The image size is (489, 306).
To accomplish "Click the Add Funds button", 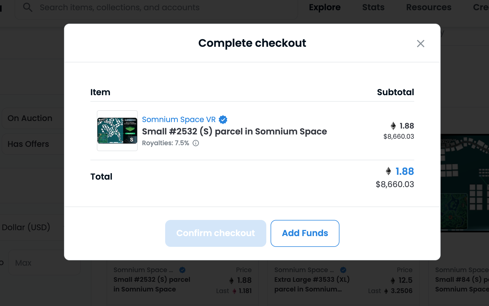I will point(305,233).
